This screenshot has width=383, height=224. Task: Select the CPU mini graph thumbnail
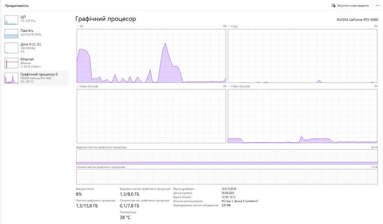pyautogui.click(x=11, y=20)
